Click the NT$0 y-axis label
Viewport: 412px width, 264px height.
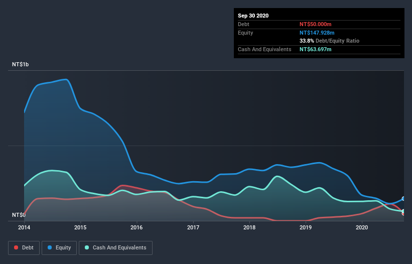(19, 215)
